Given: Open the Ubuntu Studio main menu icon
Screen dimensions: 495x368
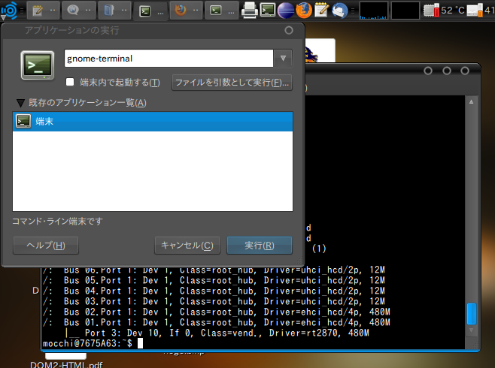Looking at the screenshot, I should tap(10, 11).
